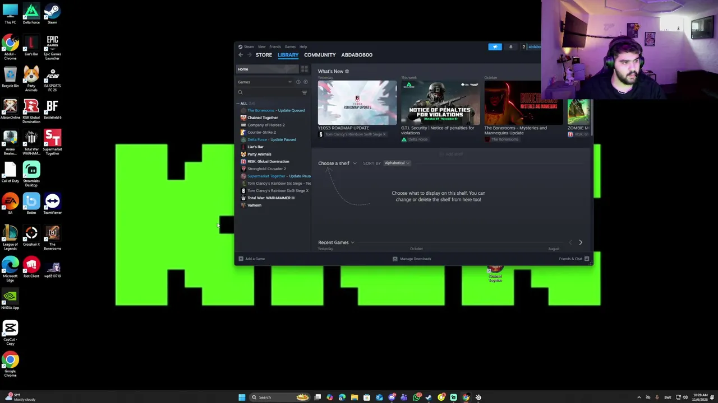Image resolution: width=718 pixels, height=403 pixels.
Task: Open Friends & Chat
Action: click(574, 259)
